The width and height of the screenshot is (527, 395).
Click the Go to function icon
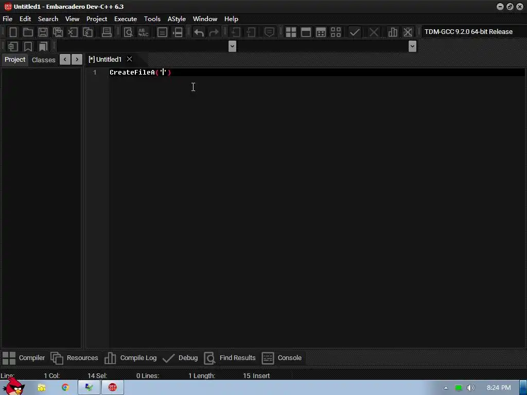click(x=162, y=32)
